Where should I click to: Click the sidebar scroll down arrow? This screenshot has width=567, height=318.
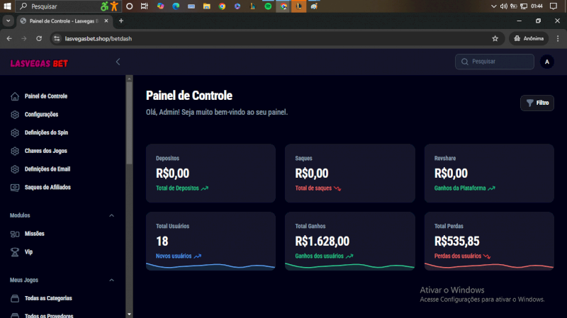129,314
